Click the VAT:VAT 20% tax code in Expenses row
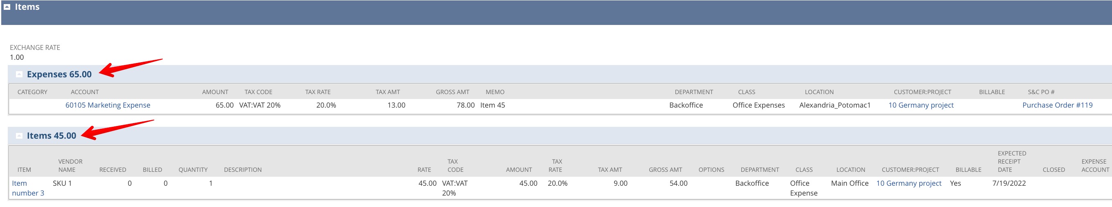Viewport: 1112px width, 207px height. tap(260, 105)
